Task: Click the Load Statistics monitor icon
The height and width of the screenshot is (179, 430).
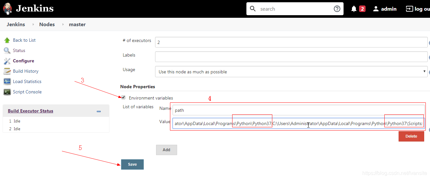Action: click(7, 82)
